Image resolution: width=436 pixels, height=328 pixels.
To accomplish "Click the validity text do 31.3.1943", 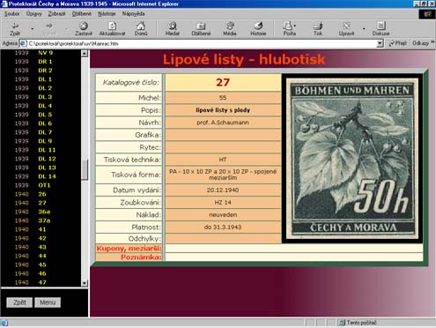I will [x=223, y=227].
